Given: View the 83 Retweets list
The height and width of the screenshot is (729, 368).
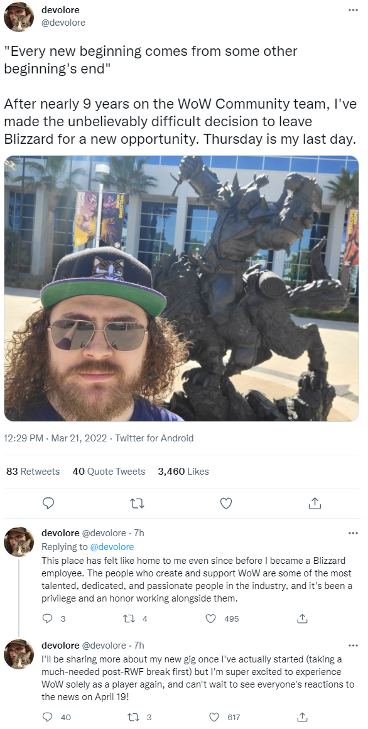Looking at the screenshot, I should 33,472.
